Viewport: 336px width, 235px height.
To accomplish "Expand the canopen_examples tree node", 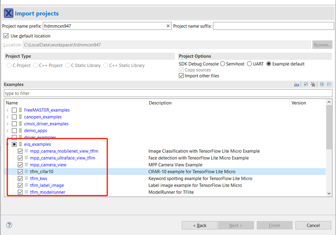I will pos(7,117).
